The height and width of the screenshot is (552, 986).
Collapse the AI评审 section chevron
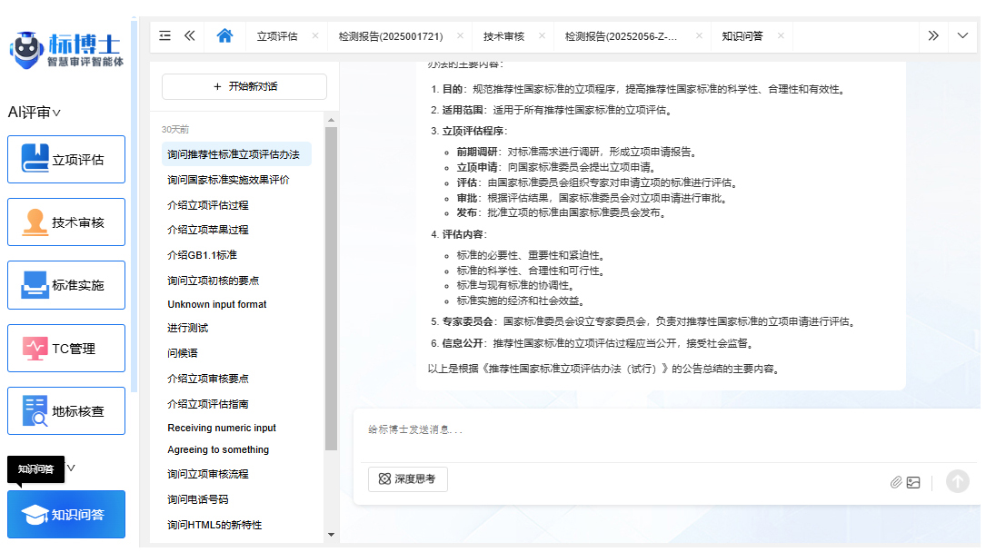point(56,113)
